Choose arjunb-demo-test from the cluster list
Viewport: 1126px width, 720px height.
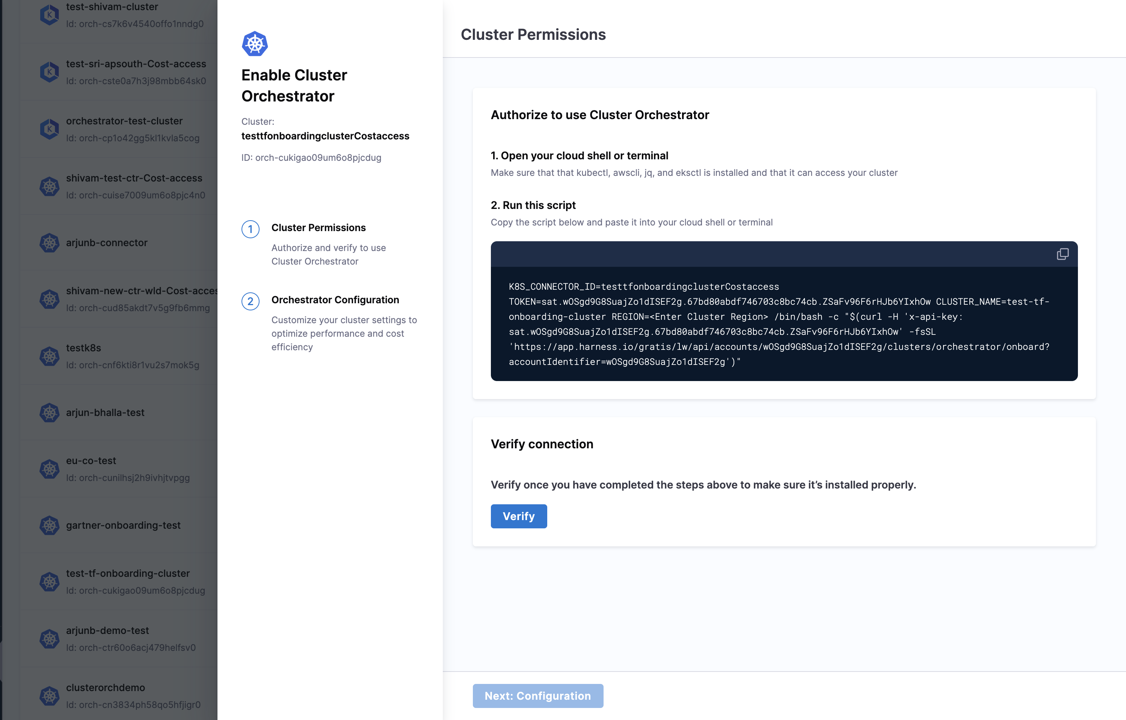tap(107, 630)
